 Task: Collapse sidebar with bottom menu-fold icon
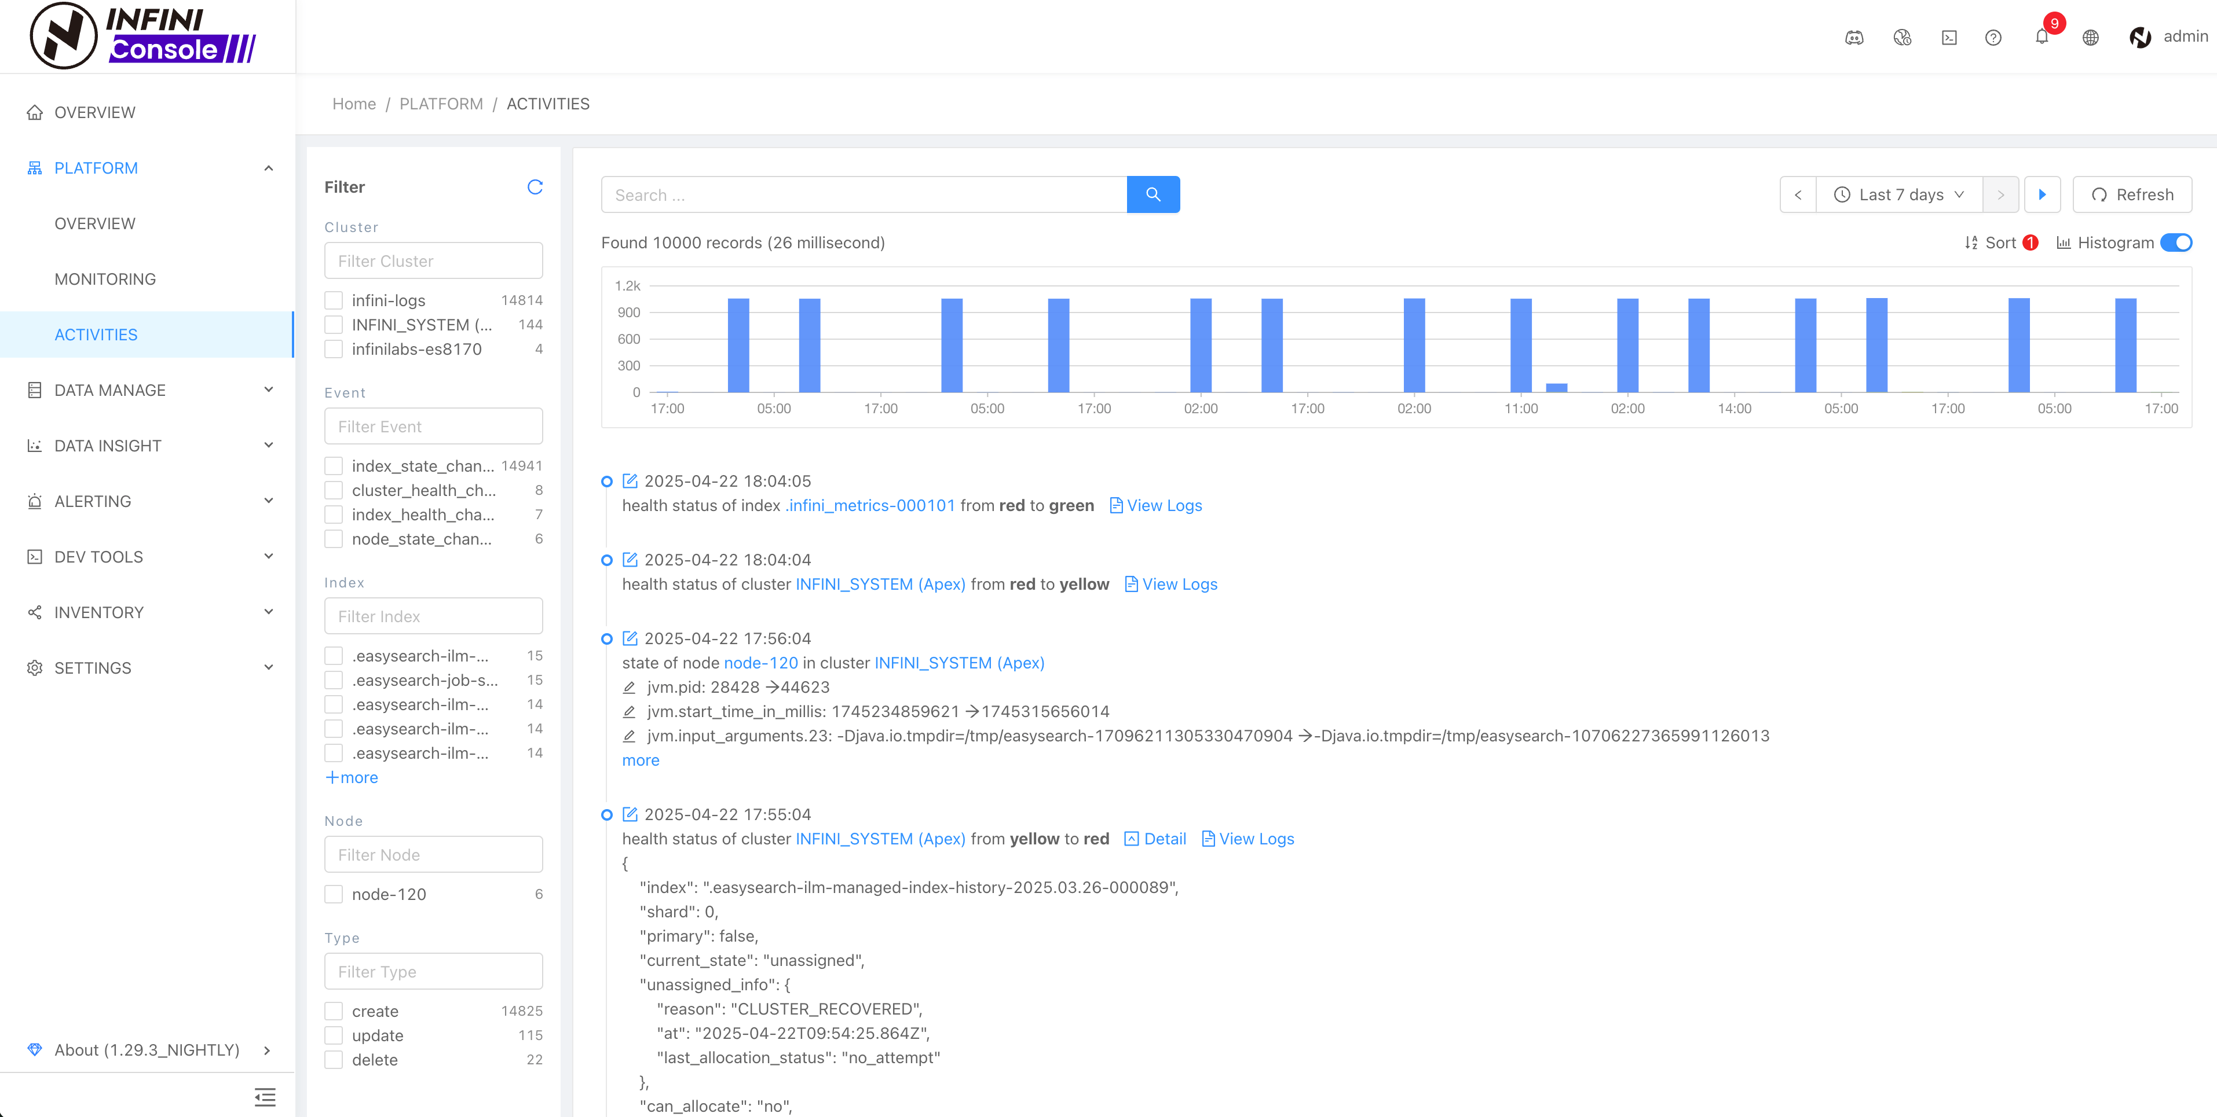click(265, 1096)
